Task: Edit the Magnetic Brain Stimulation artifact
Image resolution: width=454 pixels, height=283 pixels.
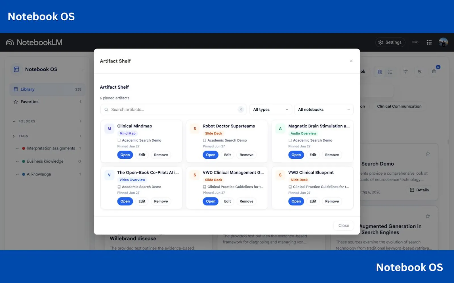Action: tap(313, 155)
